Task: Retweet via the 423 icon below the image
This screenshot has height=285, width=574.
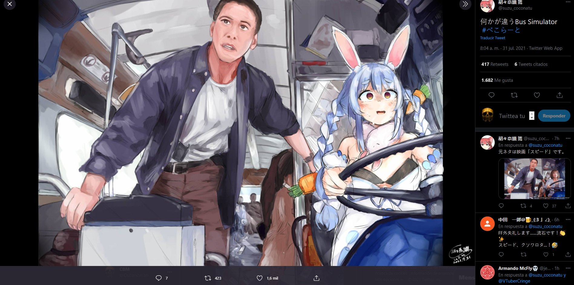Action: coord(208,278)
